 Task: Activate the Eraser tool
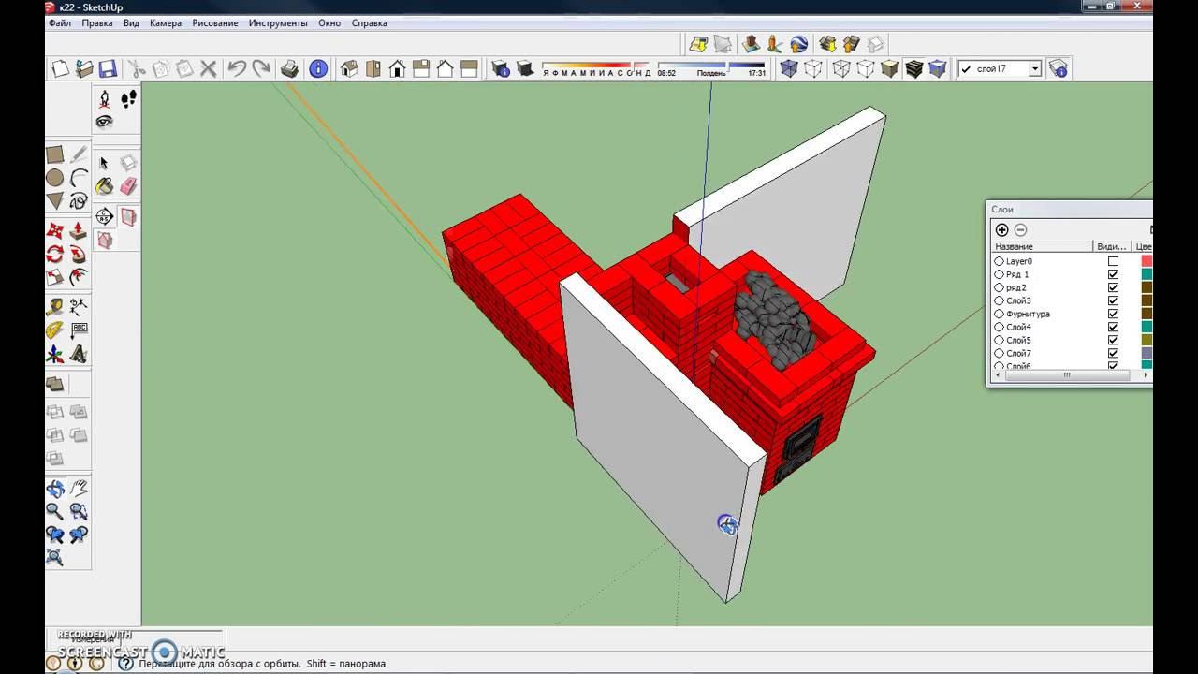tap(128, 186)
